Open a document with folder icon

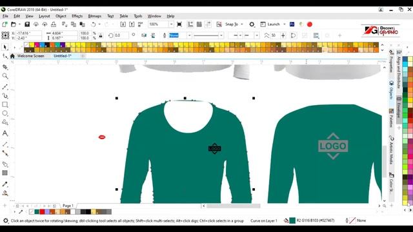pyautogui.click(x=13, y=24)
